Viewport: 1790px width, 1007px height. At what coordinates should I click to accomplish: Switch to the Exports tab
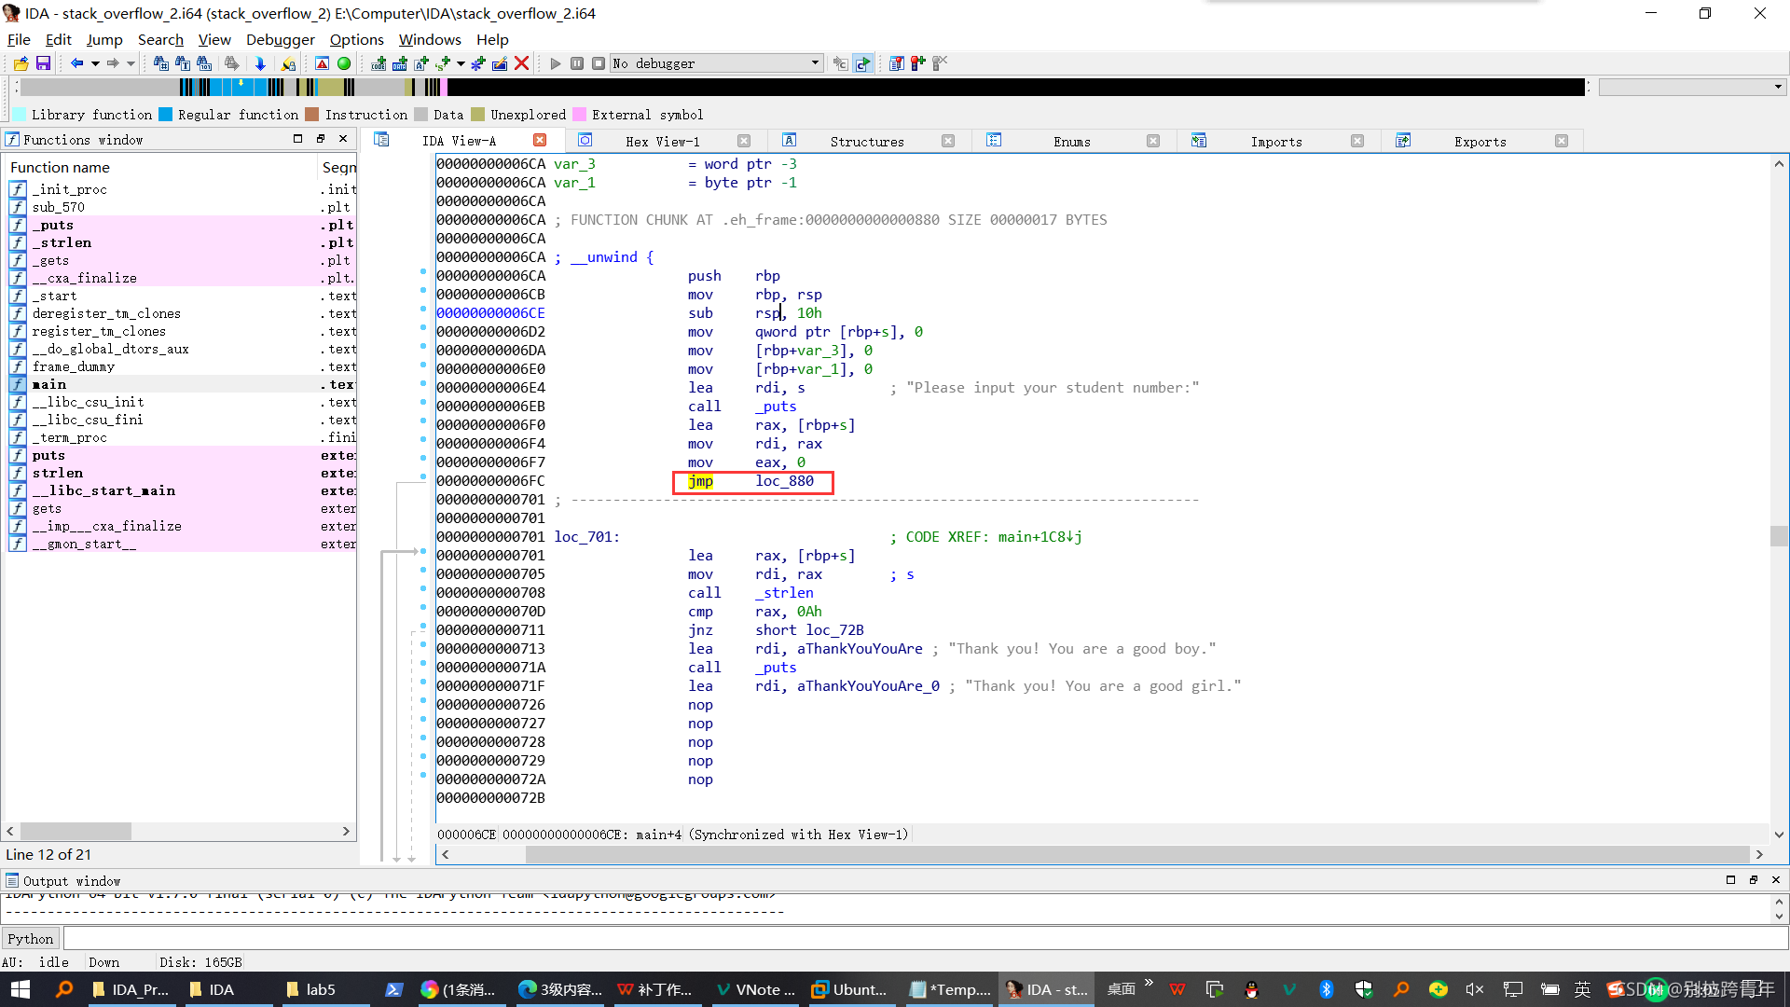tap(1480, 142)
